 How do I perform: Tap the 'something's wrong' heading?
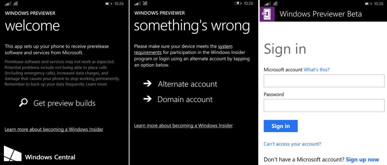click(x=192, y=26)
